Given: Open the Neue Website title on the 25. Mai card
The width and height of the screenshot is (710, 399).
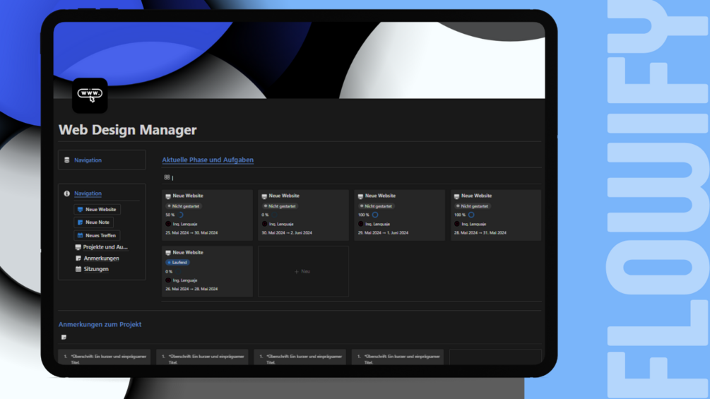Looking at the screenshot, I should coord(188,196).
